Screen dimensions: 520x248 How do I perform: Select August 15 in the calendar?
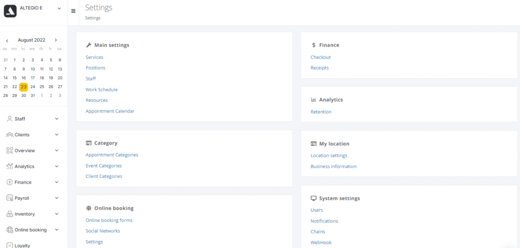[x=15, y=78]
